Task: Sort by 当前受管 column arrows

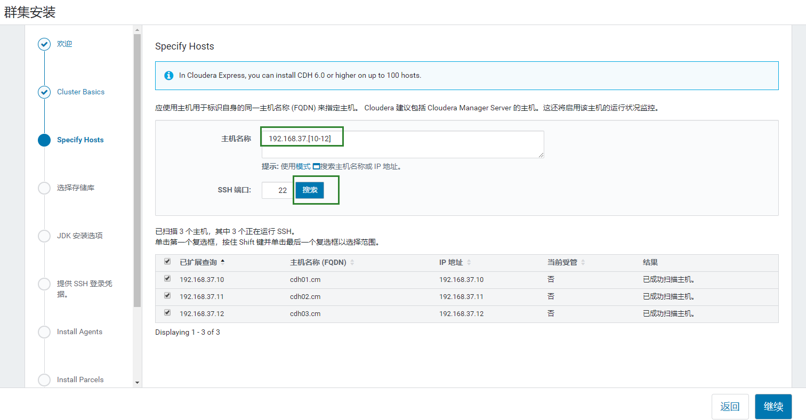Action: [583, 263]
